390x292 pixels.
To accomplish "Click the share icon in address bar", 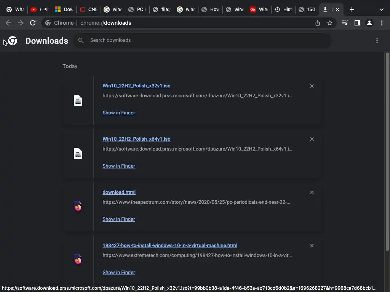I will 317,23.
